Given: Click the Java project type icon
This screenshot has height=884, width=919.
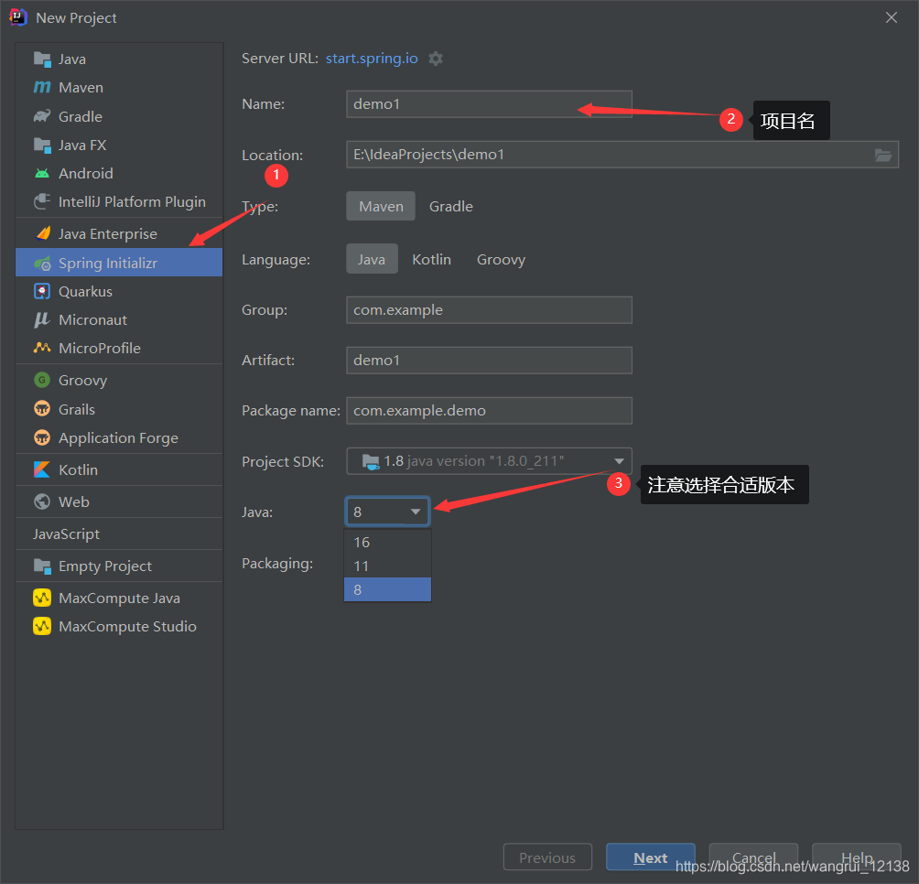Looking at the screenshot, I should tap(42, 59).
